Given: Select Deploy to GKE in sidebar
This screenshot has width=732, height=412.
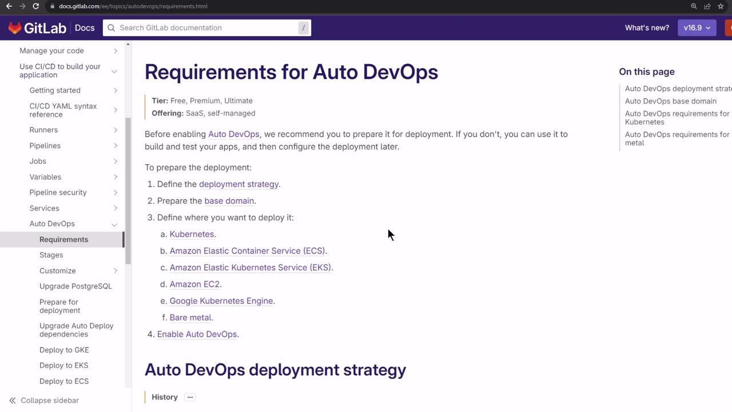Looking at the screenshot, I should tap(64, 350).
